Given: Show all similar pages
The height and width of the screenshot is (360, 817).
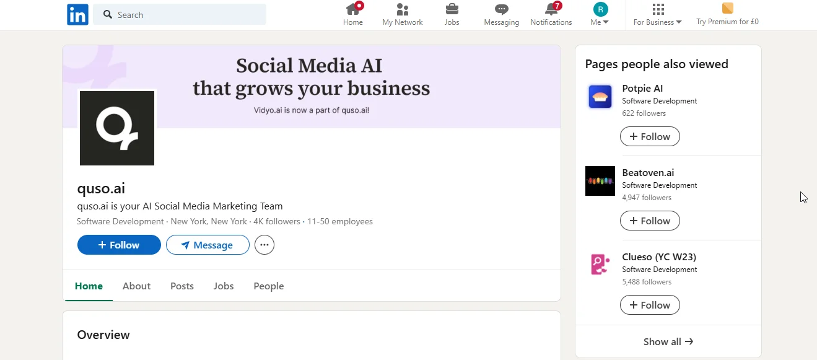Looking at the screenshot, I should click(668, 341).
